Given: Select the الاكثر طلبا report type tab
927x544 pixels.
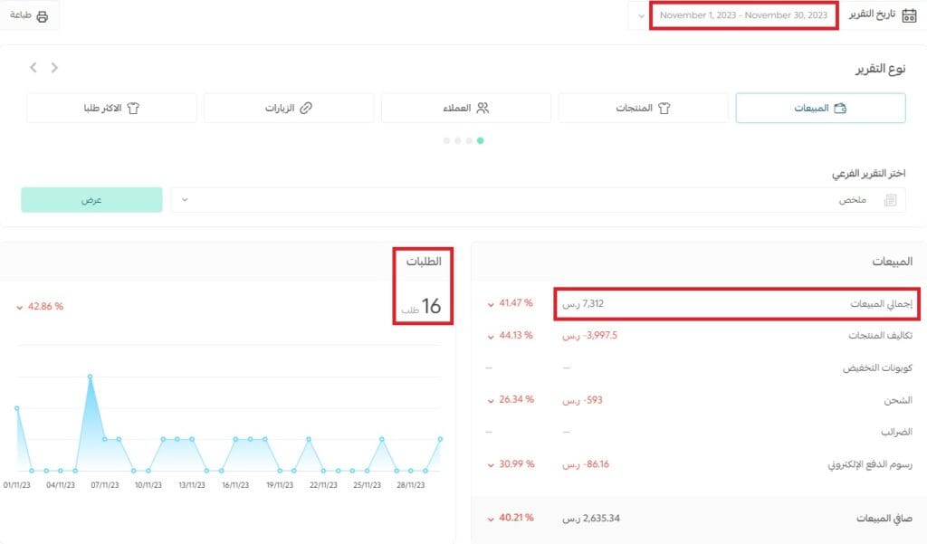Looking at the screenshot, I should coord(111,108).
